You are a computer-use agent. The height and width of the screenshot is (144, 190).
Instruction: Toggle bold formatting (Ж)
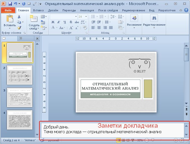pyautogui.click(x=53, y=22)
